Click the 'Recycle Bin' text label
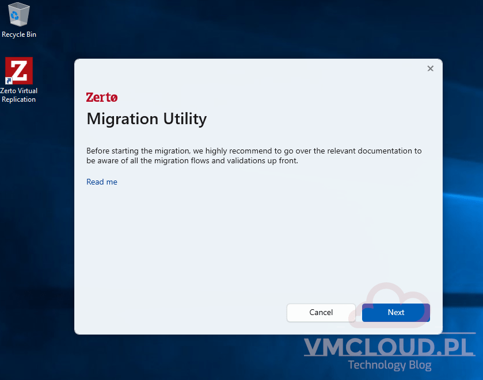The height and width of the screenshot is (380, 483). pos(19,34)
